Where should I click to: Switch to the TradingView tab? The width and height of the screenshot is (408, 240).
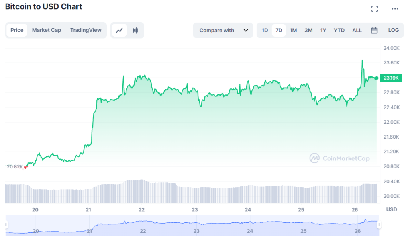click(86, 30)
